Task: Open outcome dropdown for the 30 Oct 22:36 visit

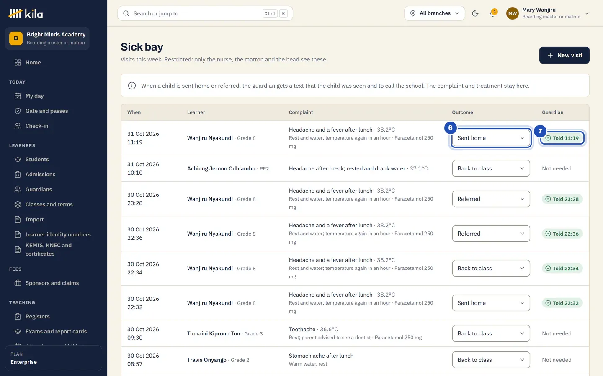Action: [491, 234]
